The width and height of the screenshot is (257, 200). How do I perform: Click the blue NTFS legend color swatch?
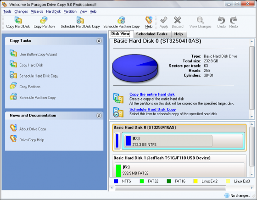116,181
